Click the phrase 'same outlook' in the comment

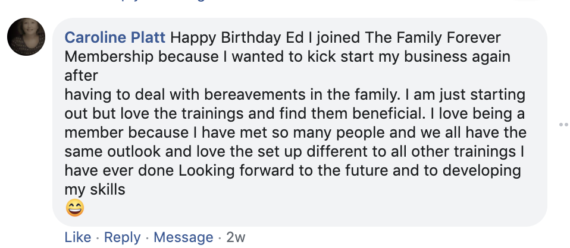pyautogui.click(x=114, y=152)
